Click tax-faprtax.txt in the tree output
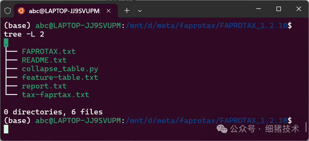This screenshot has height=141, width=309. point(55,95)
